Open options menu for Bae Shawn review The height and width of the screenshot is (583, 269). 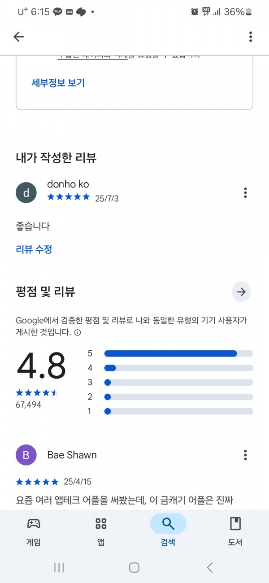(245, 455)
